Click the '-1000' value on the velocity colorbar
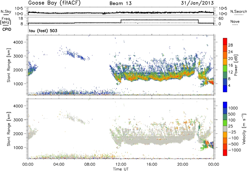This screenshot has width=247, height=171. pyautogui.click(x=235, y=150)
